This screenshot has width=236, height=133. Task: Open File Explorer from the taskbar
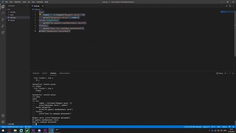coord(15,130)
